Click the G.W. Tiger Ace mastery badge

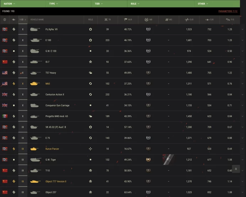[148, 160]
